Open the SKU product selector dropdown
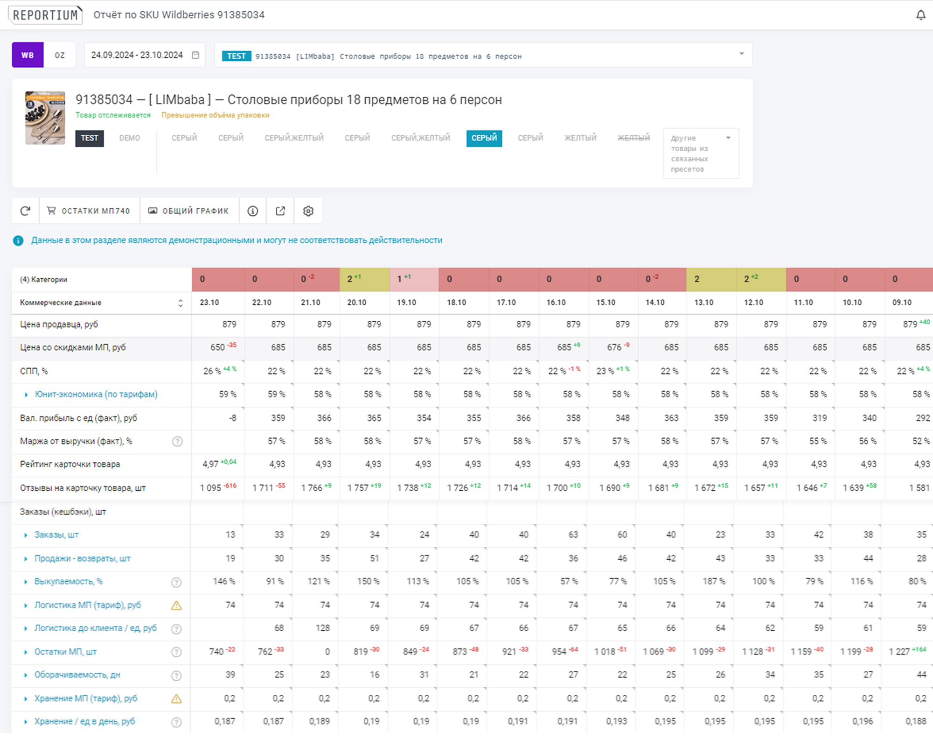 [x=741, y=54]
